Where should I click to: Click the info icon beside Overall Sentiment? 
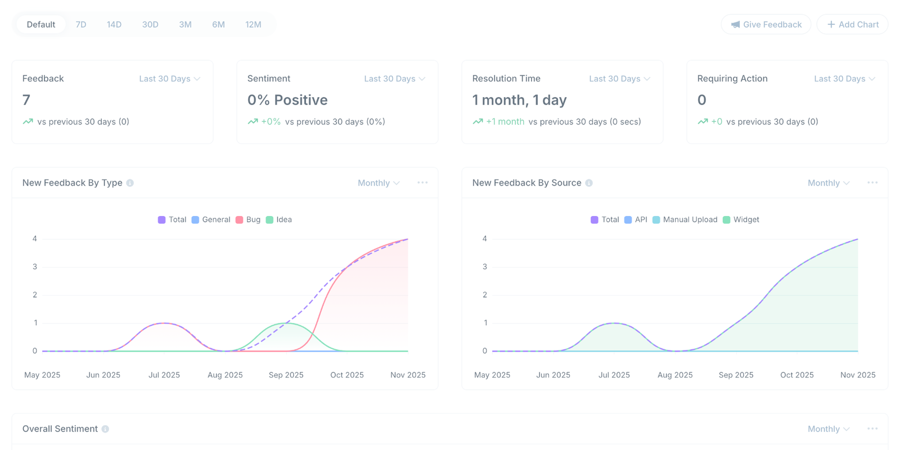pyautogui.click(x=105, y=429)
